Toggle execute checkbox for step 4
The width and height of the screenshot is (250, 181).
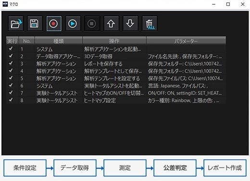11,71
